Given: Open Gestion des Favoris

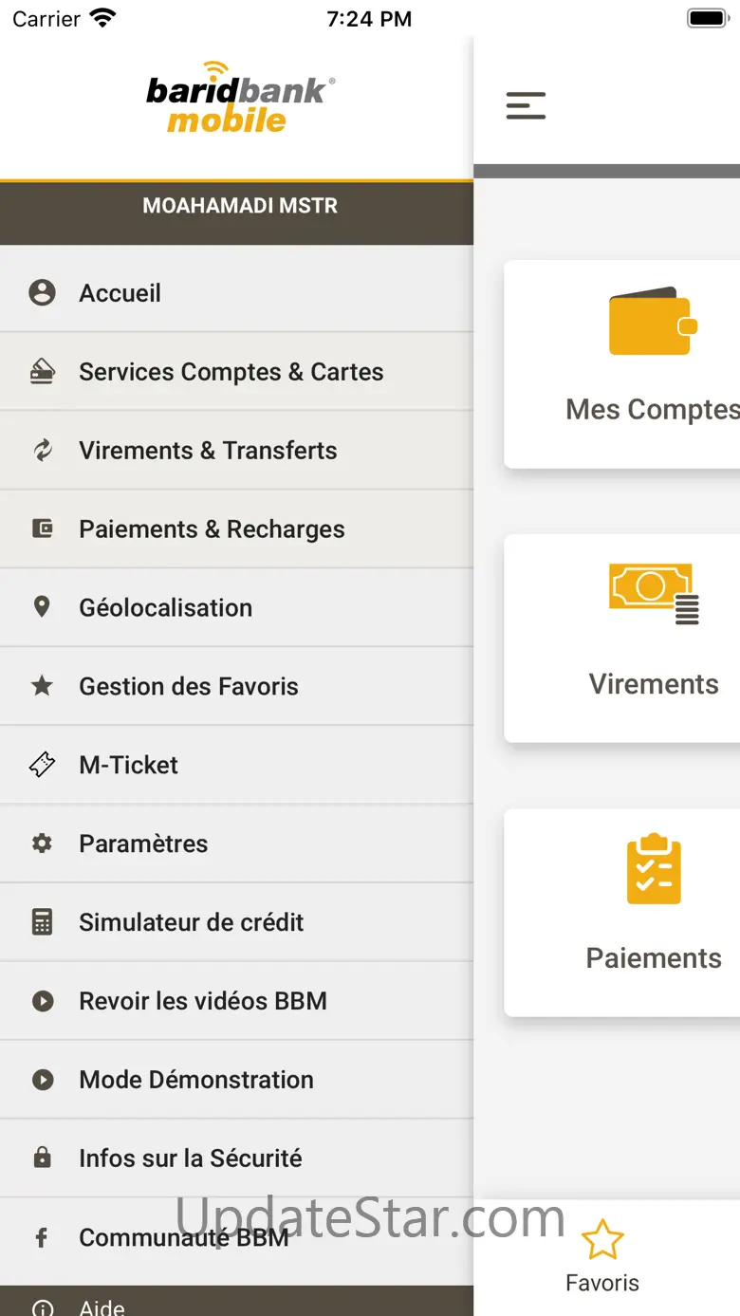Looking at the screenshot, I should coord(189,687).
